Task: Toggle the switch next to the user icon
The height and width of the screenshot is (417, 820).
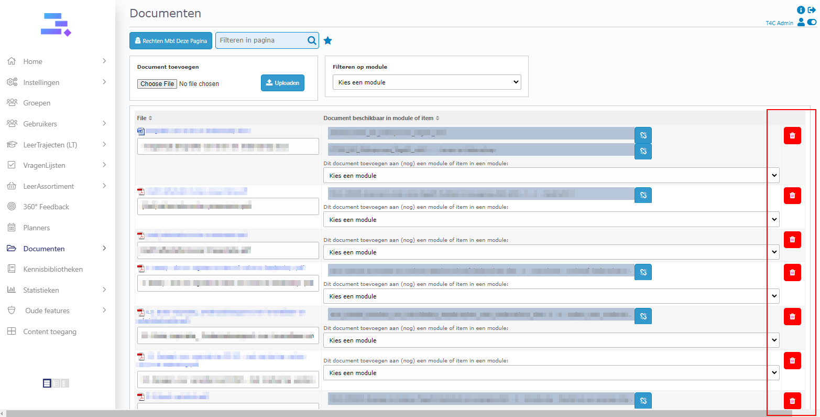Action: 812,22
